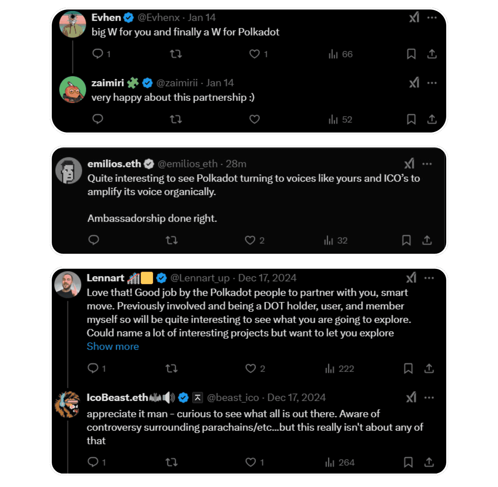498x487 pixels.
Task: Open Grok on Lennart's post
Action: (411, 278)
